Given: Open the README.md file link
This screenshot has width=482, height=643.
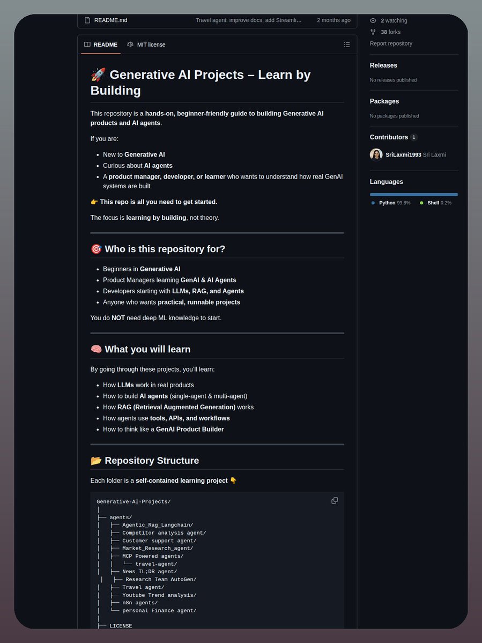Looking at the screenshot, I should tap(110, 20).
